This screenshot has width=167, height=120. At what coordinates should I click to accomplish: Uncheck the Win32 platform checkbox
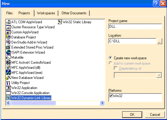pos(111,96)
